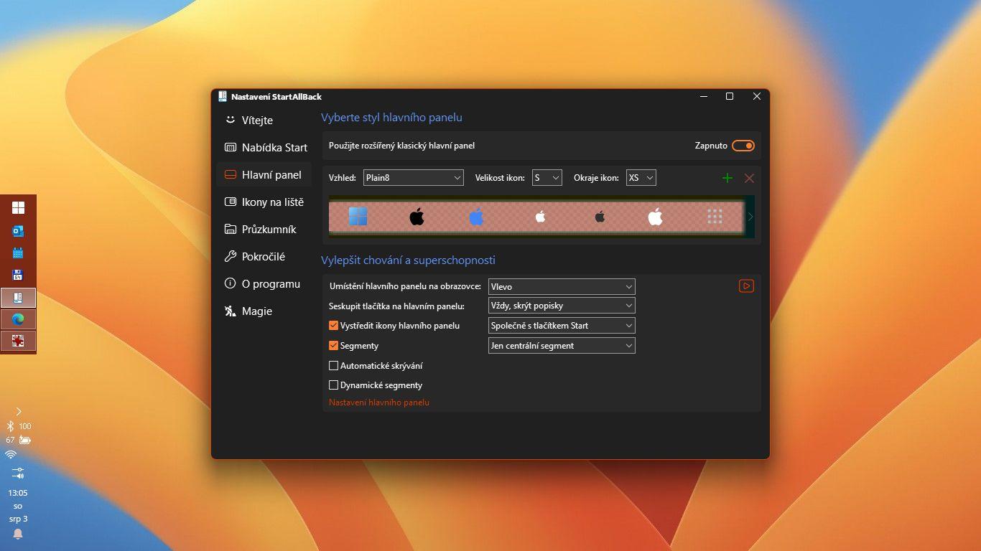This screenshot has height=551, width=981.
Task: Choose the large black Apple logo start icon
Action: tap(417, 216)
